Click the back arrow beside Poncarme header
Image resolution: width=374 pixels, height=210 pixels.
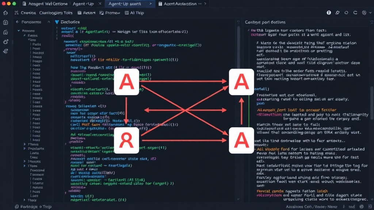pos(17,22)
